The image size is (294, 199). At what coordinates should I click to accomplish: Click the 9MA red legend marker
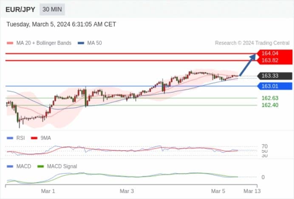(x=34, y=138)
